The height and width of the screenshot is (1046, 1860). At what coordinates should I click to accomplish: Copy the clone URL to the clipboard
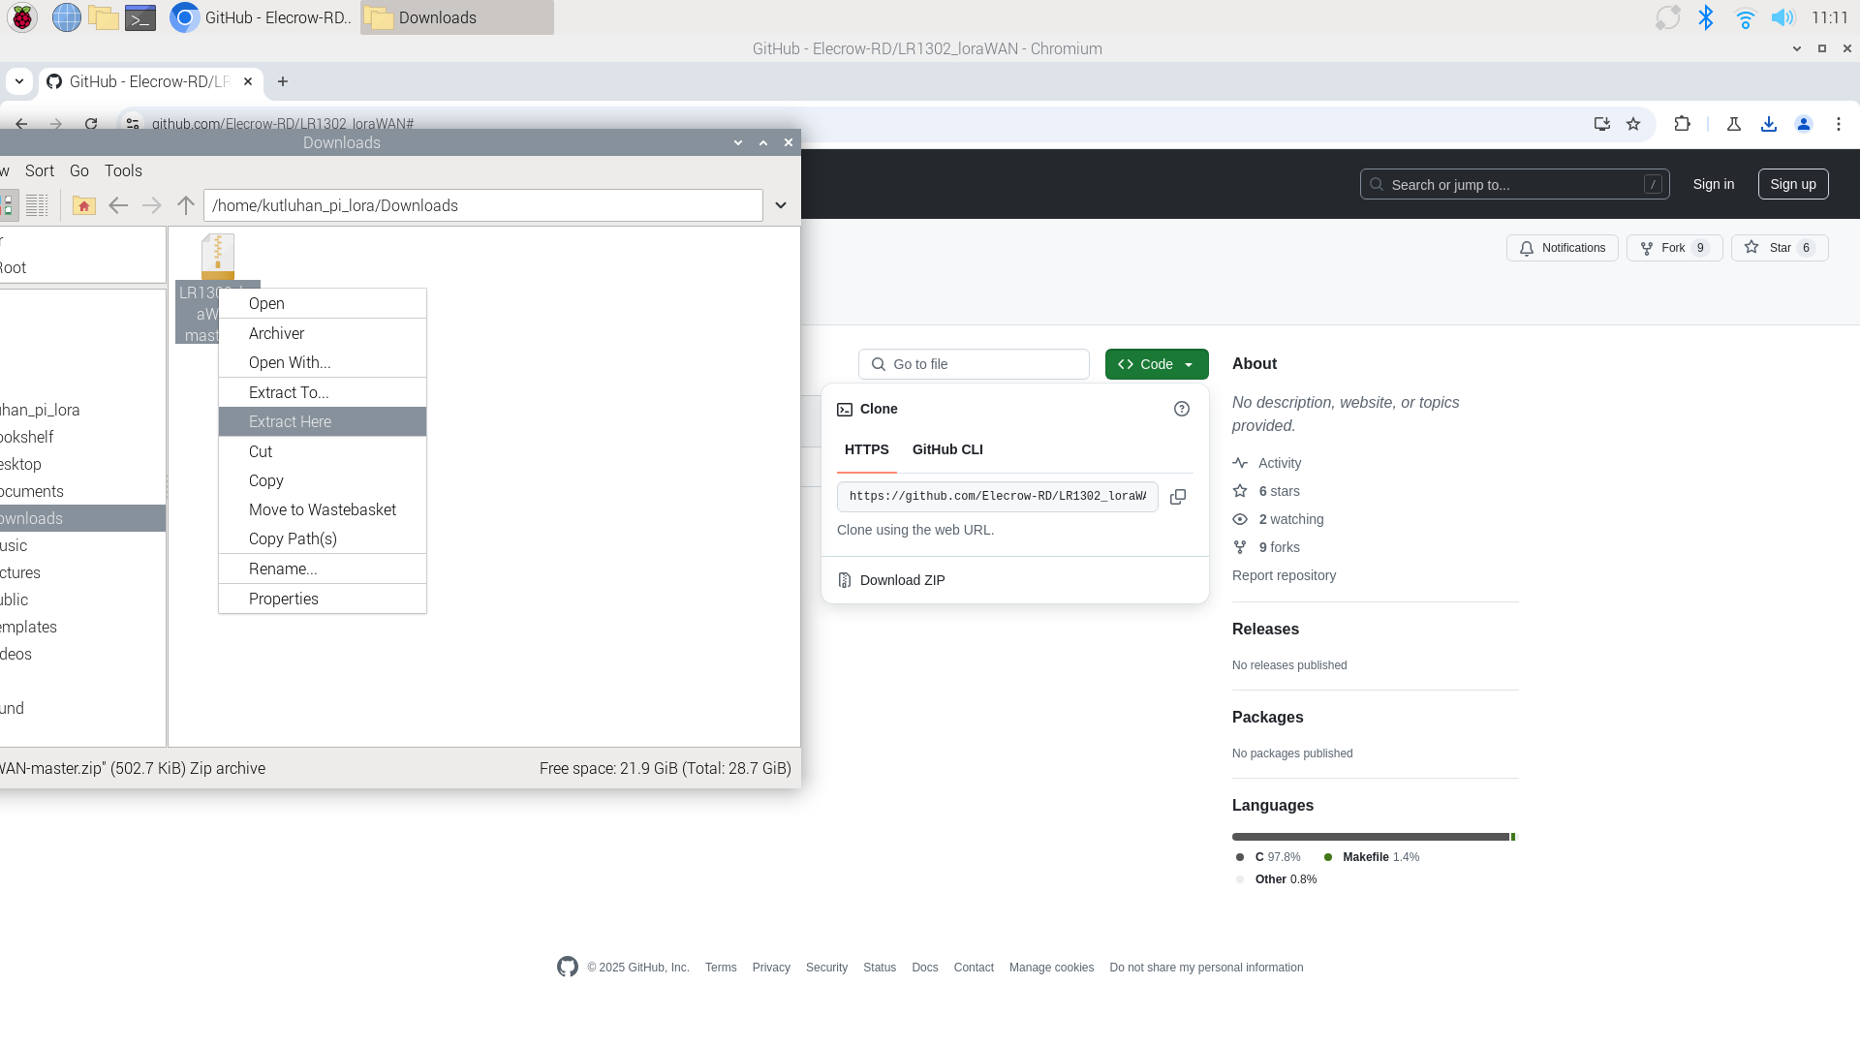[1178, 497]
